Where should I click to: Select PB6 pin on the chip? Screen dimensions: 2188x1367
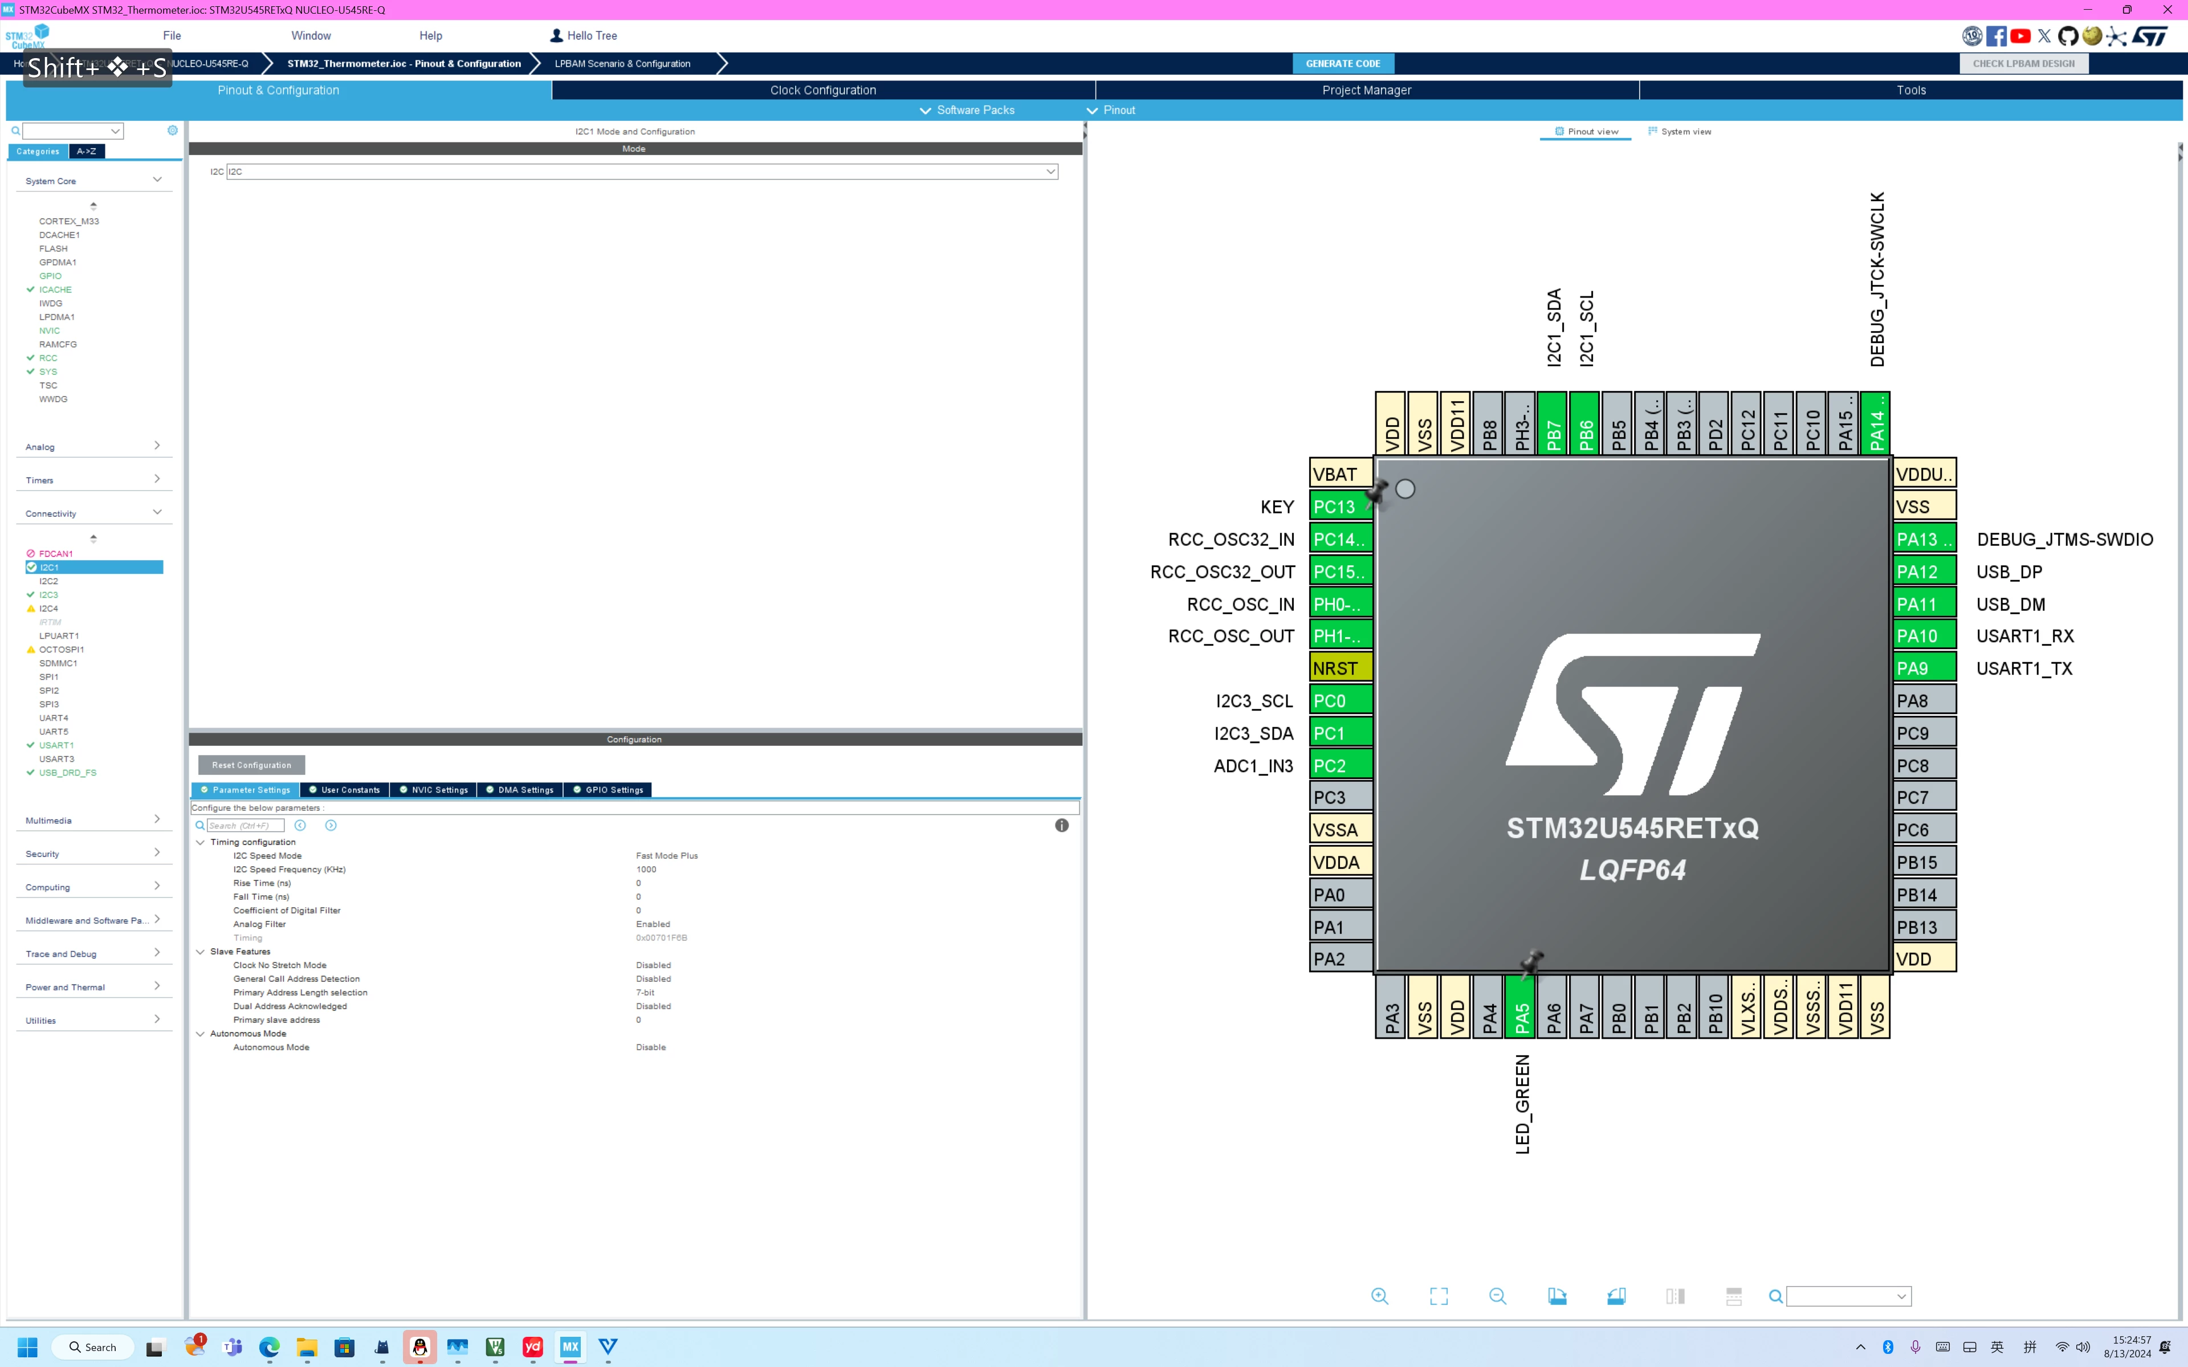(x=1586, y=422)
